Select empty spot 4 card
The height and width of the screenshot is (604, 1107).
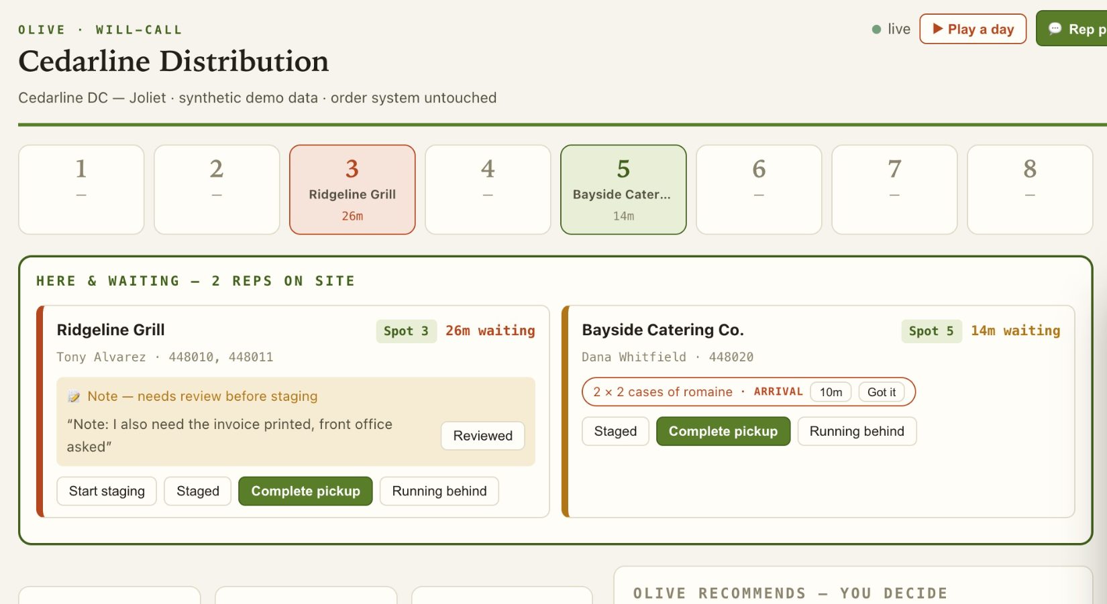[x=488, y=190]
